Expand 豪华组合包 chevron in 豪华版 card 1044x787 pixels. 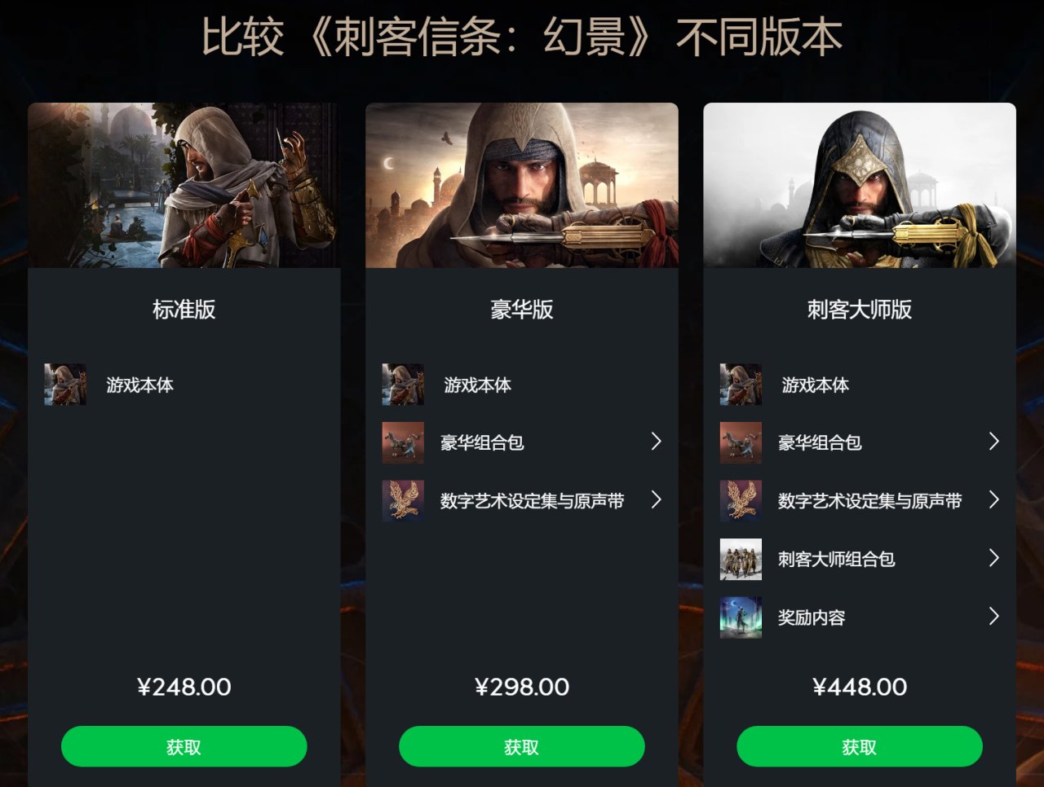[656, 442]
